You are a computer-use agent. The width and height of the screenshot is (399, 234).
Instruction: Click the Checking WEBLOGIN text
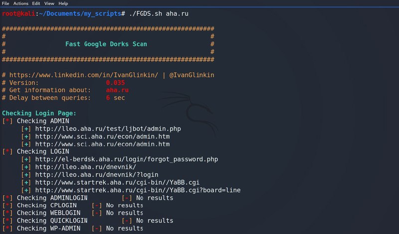pos(48,213)
